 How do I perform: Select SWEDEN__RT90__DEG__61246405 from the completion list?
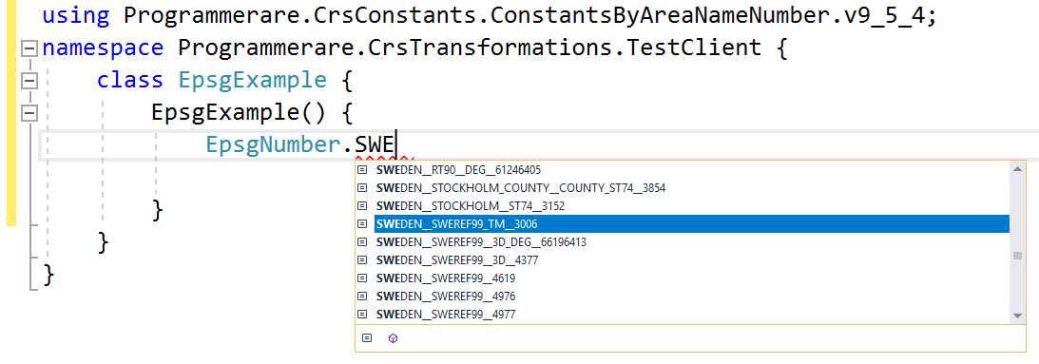pos(682,170)
